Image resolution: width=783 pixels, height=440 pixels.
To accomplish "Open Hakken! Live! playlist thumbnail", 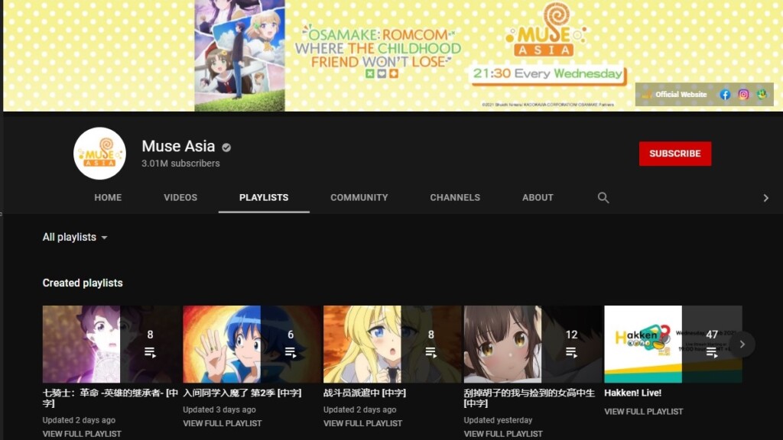I will click(673, 345).
